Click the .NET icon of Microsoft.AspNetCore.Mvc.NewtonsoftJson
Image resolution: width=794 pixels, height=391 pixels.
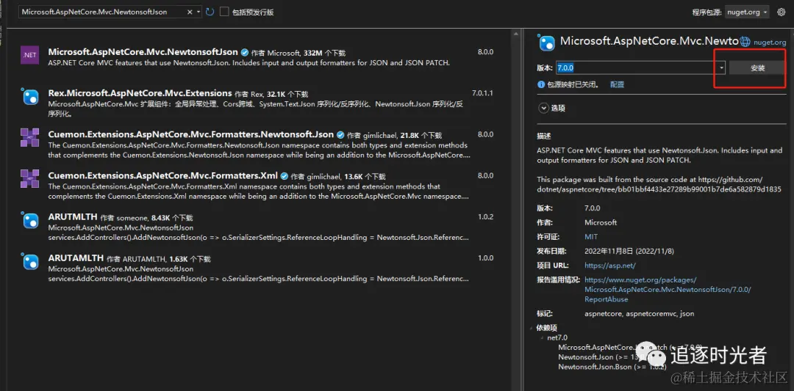click(x=29, y=54)
